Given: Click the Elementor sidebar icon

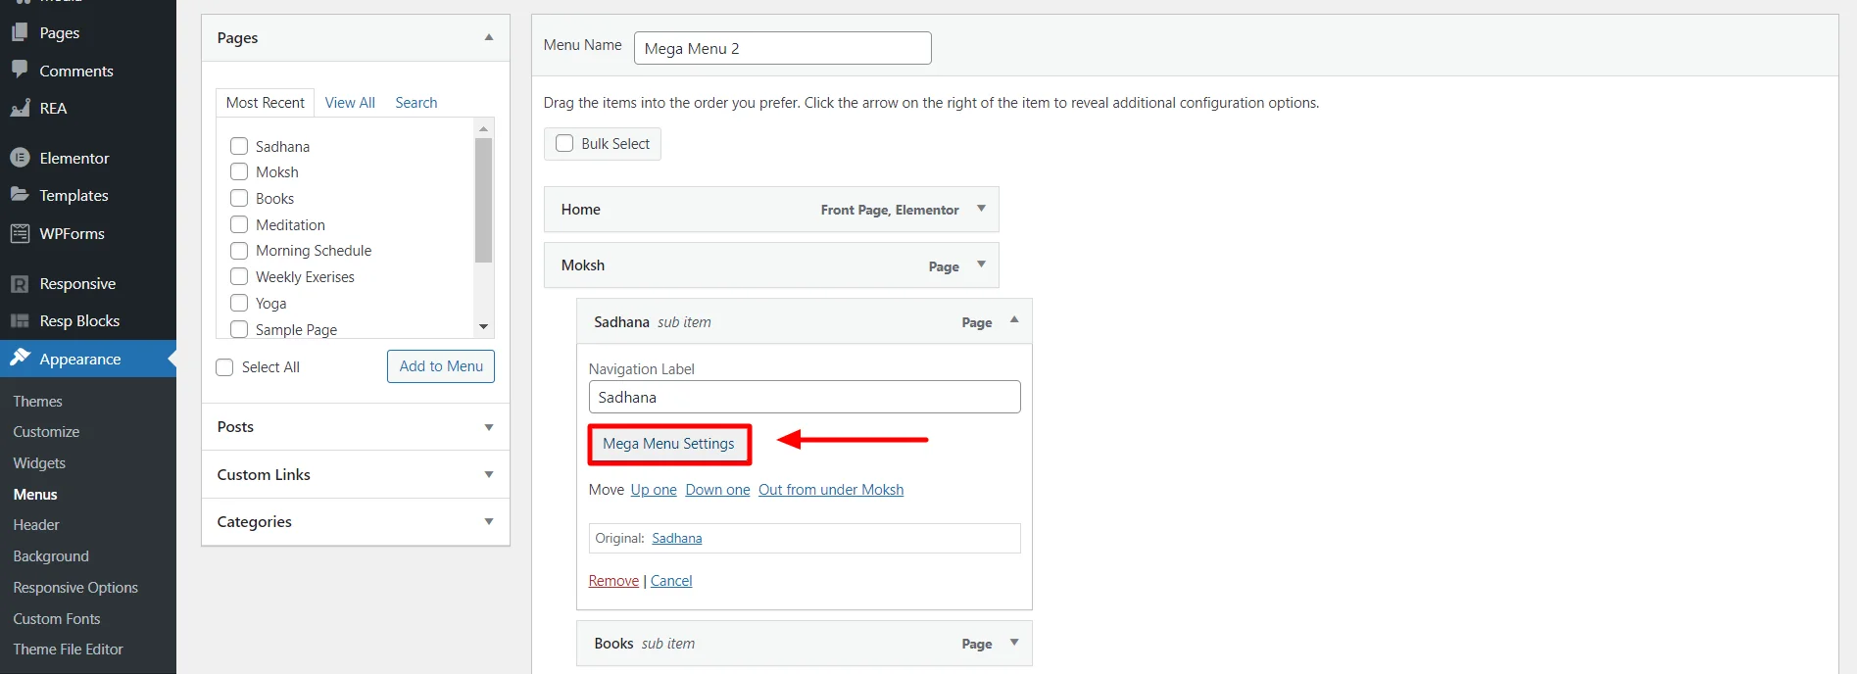Looking at the screenshot, I should (x=20, y=158).
